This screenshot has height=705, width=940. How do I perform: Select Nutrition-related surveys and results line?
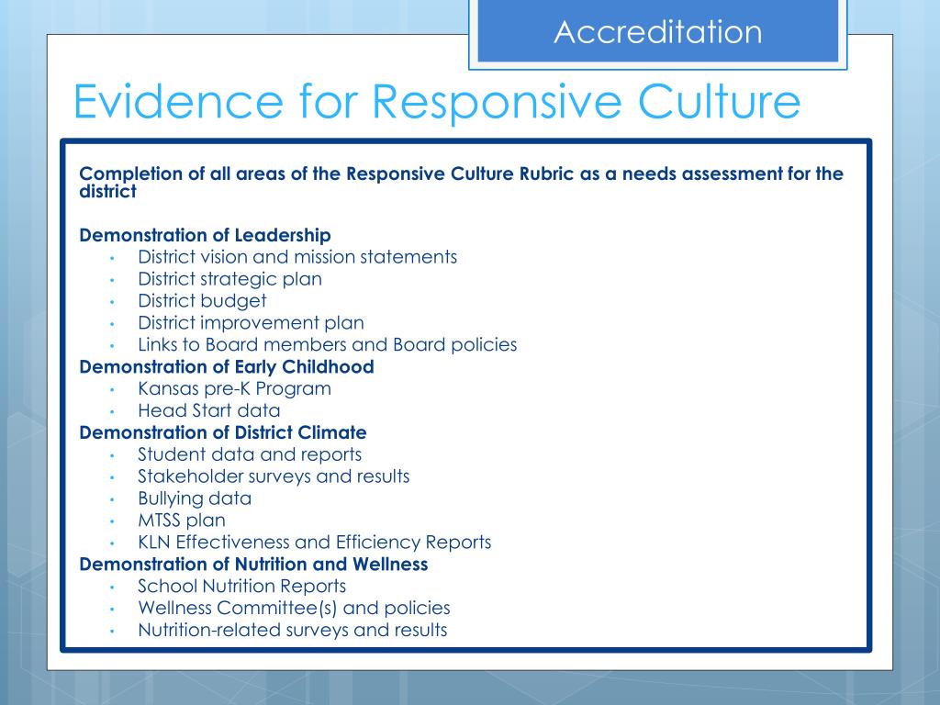pos(293,630)
